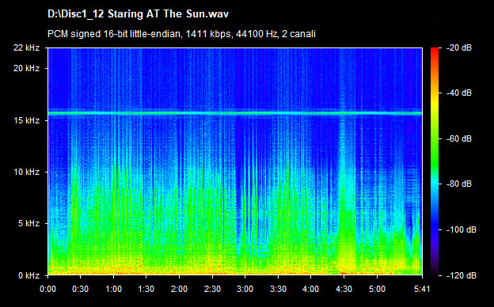The image size is (494, 307).
Task: Click the file path title Staring AT The Sun.wav
Action: click(138, 14)
